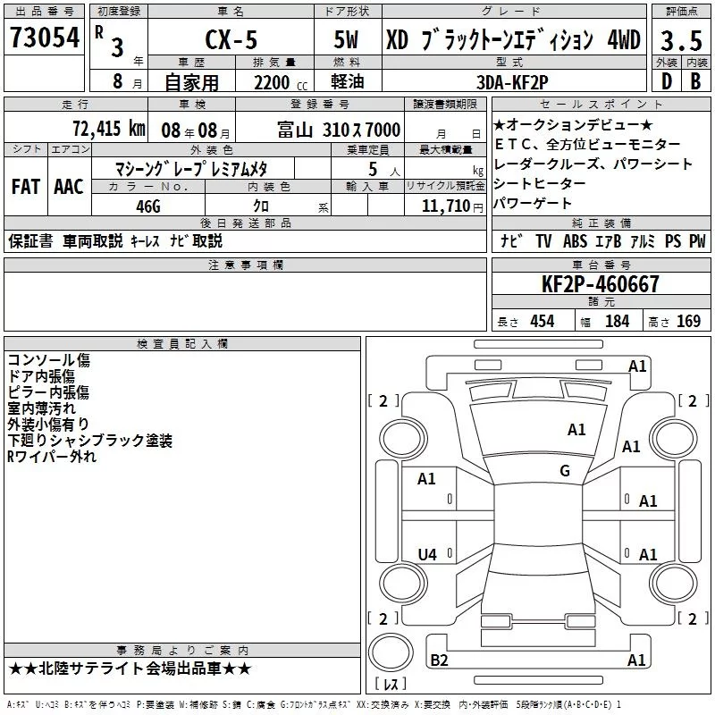Click the A1 mark on the hood

click(x=576, y=430)
